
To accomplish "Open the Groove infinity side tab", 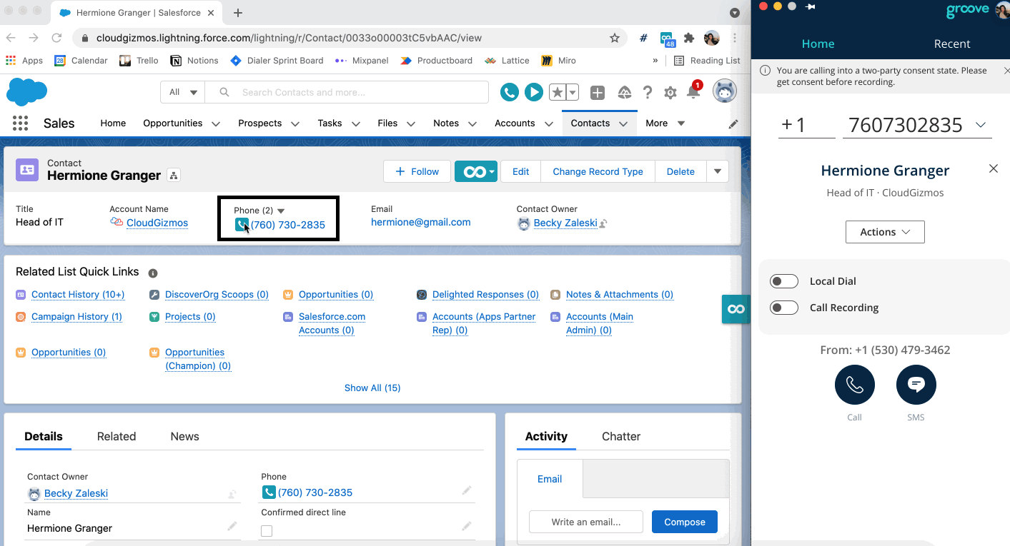I will [736, 309].
